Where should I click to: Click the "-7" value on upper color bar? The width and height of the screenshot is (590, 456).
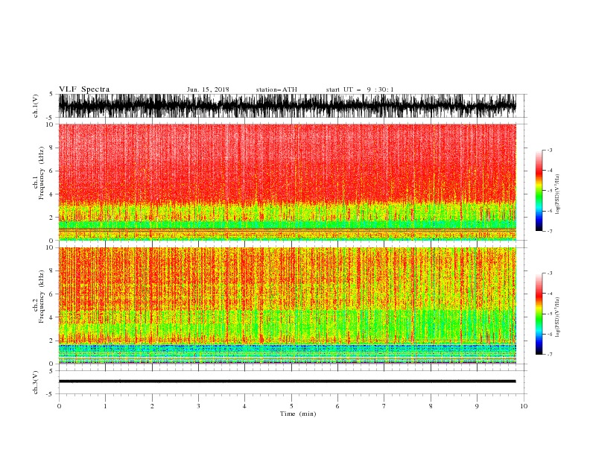(550, 231)
